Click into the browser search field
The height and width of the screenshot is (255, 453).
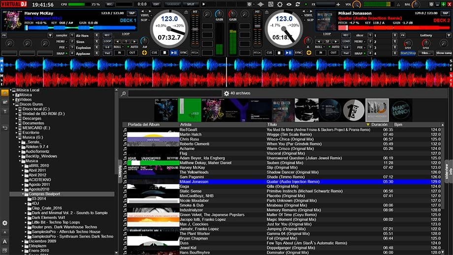(175, 93)
